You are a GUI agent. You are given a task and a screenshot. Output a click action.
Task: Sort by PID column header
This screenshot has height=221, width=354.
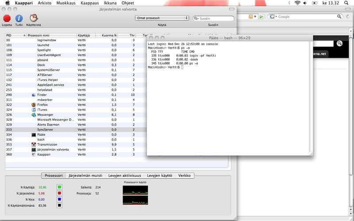coord(15,35)
